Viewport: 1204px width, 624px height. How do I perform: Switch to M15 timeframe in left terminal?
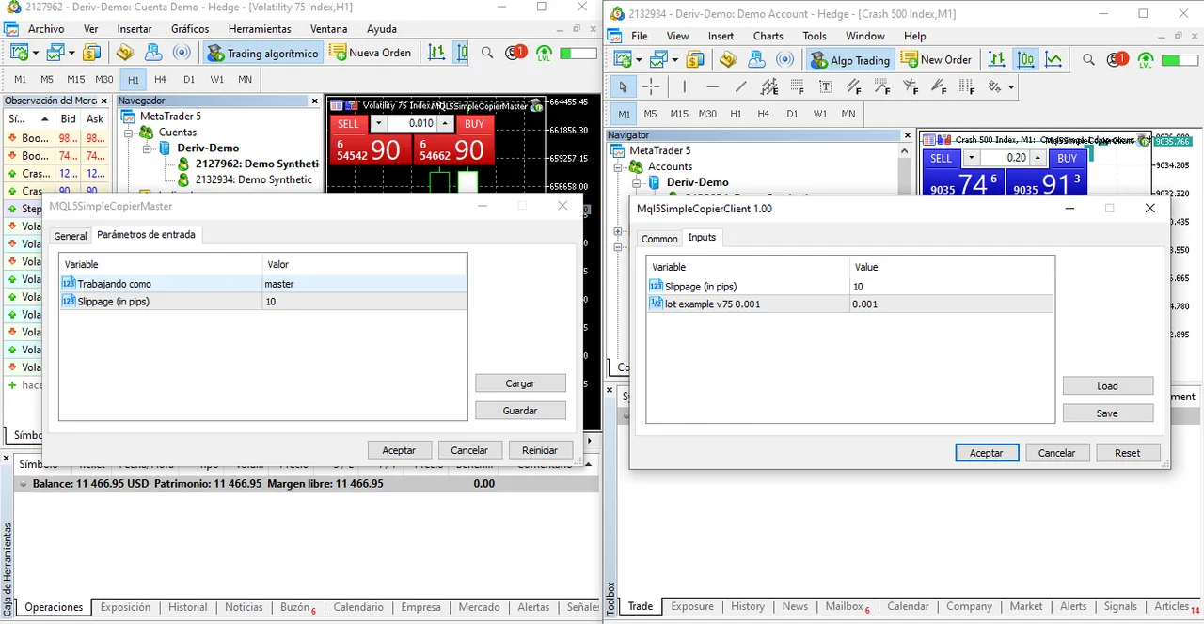76,80
